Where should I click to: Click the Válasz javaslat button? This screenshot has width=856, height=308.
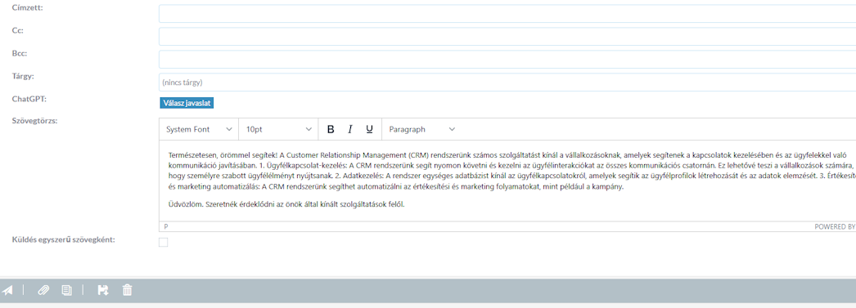187,103
